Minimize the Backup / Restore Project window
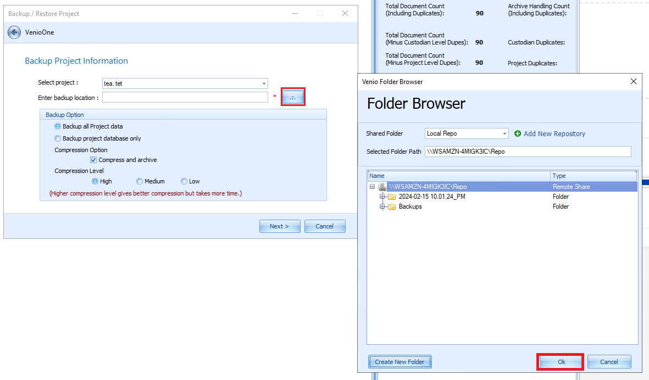The height and width of the screenshot is (380, 649). 295,13
